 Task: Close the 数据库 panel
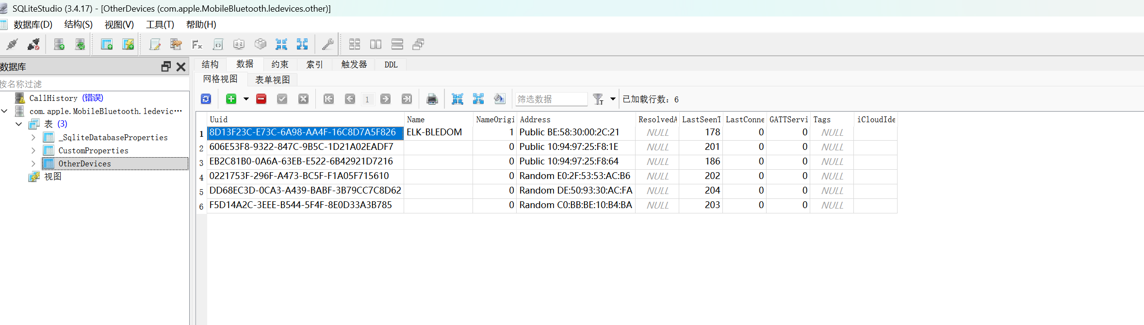pyautogui.click(x=181, y=67)
